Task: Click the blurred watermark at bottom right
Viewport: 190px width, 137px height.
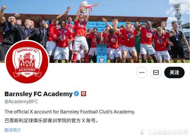Action: coord(164,132)
